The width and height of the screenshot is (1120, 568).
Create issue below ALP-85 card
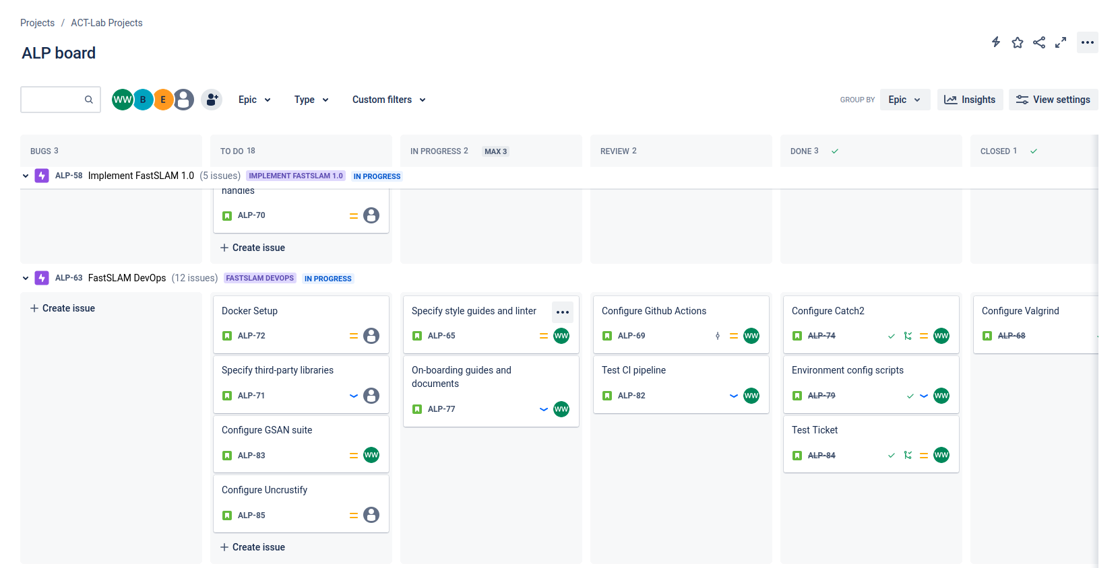tap(253, 547)
